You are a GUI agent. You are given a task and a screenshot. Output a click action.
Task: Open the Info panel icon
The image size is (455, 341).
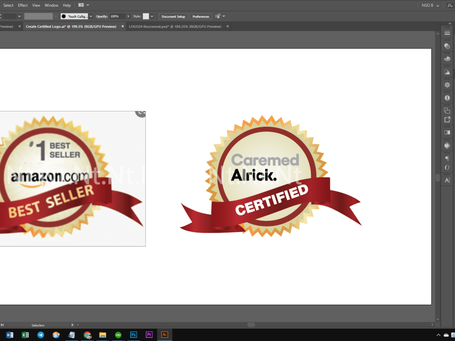coord(447,97)
